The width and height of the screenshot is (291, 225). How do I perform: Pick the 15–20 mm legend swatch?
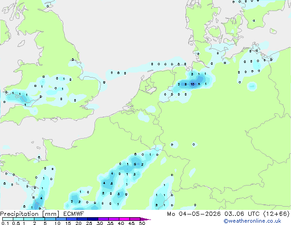click(71, 219)
